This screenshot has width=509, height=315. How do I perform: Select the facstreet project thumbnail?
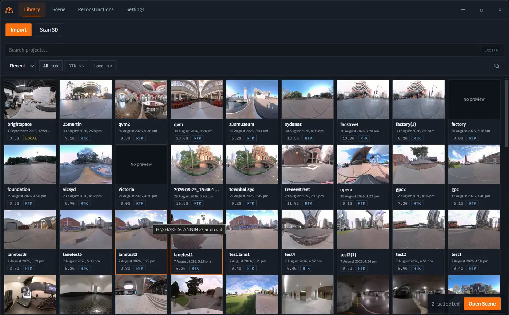(363, 99)
